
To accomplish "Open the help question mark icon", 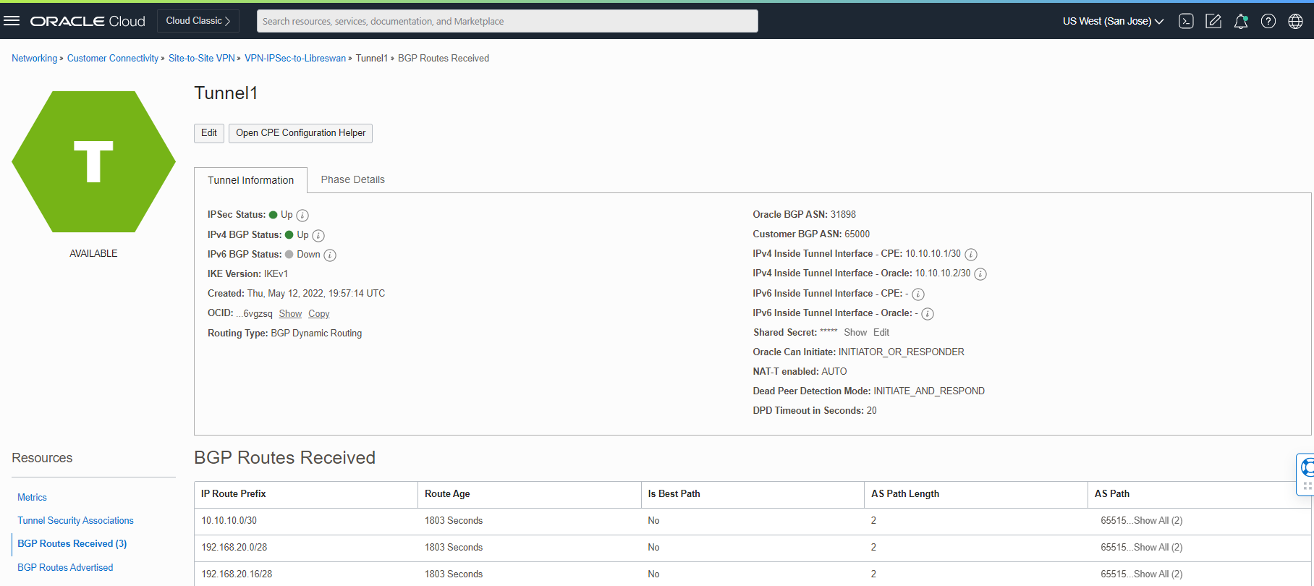I will pyautogui.click(x=1268, y=21).
